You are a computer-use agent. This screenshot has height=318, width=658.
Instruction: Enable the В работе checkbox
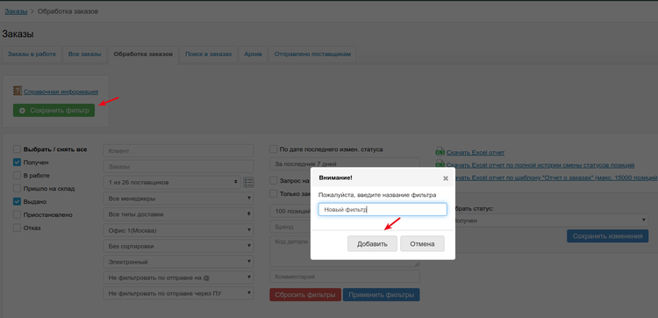click(x=17, y=175)
